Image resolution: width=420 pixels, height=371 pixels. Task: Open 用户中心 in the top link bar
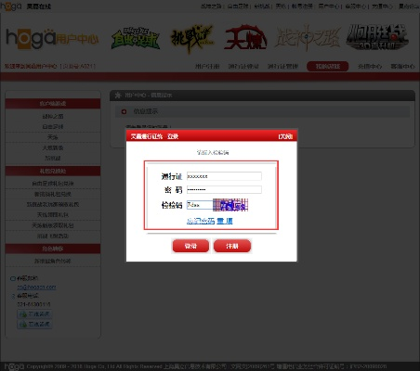click(x=328, y=6)
